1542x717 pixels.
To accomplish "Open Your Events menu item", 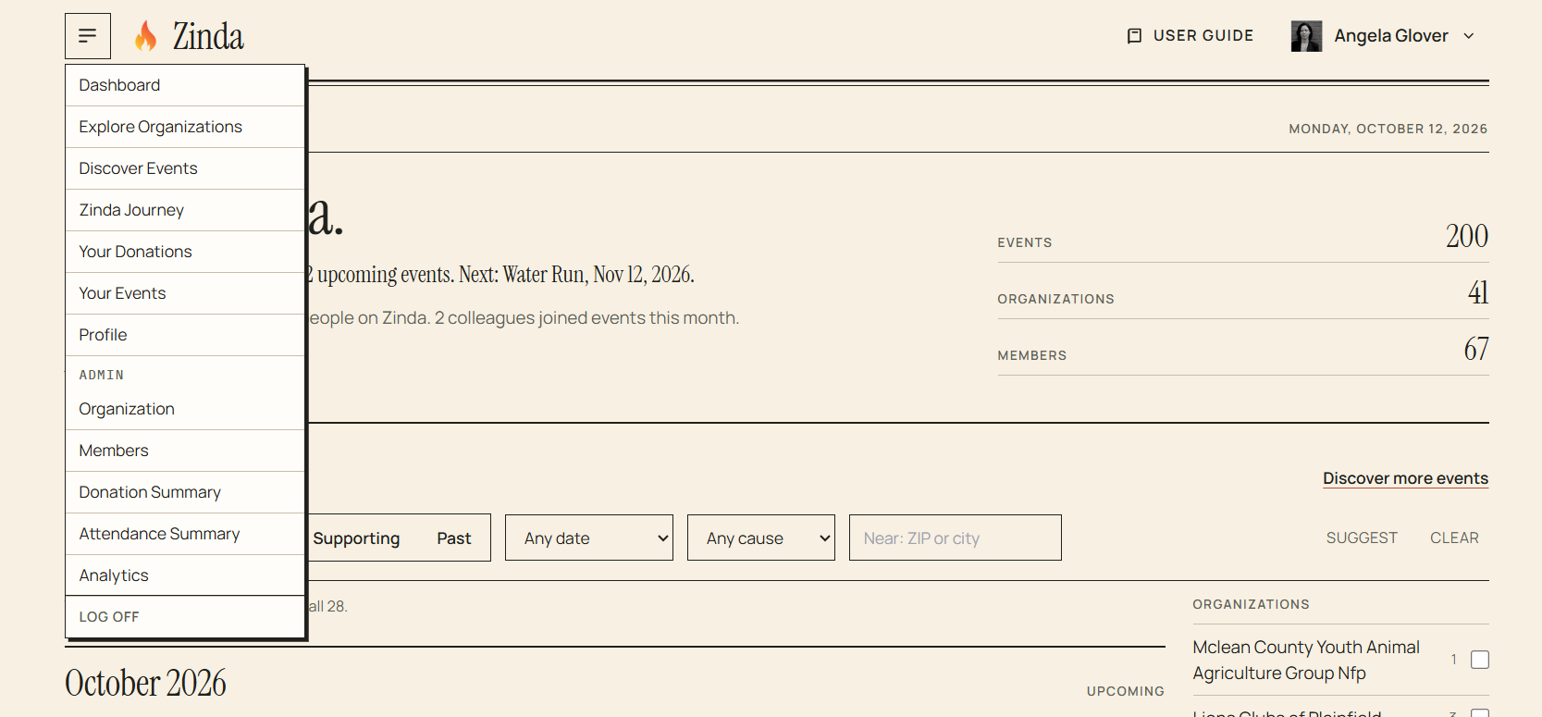I will pyautogui.click(x=185, y=293).
